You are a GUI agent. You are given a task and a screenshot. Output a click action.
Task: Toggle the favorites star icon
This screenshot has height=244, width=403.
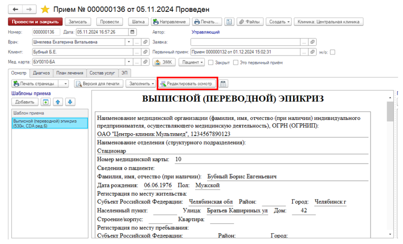point(45,9)
